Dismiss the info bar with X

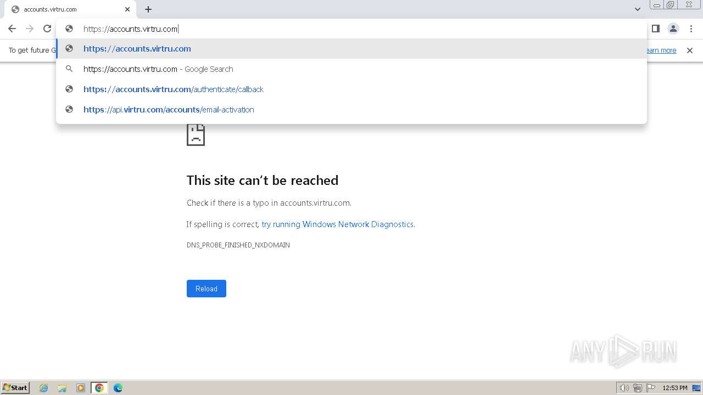click(x=690, y=50)
